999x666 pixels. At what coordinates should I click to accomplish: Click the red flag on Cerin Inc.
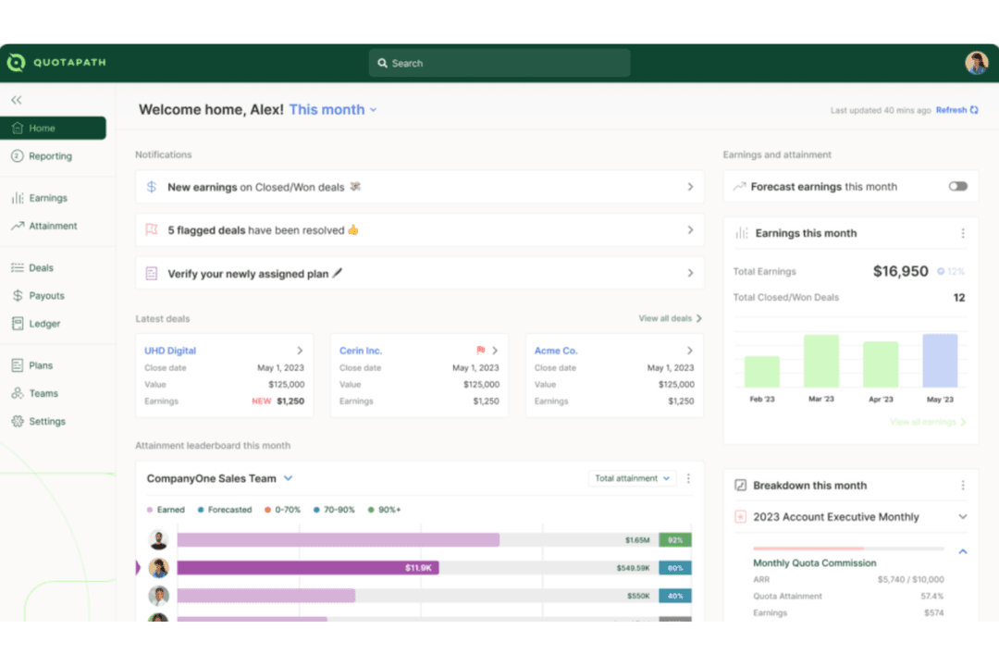[481, 350]
